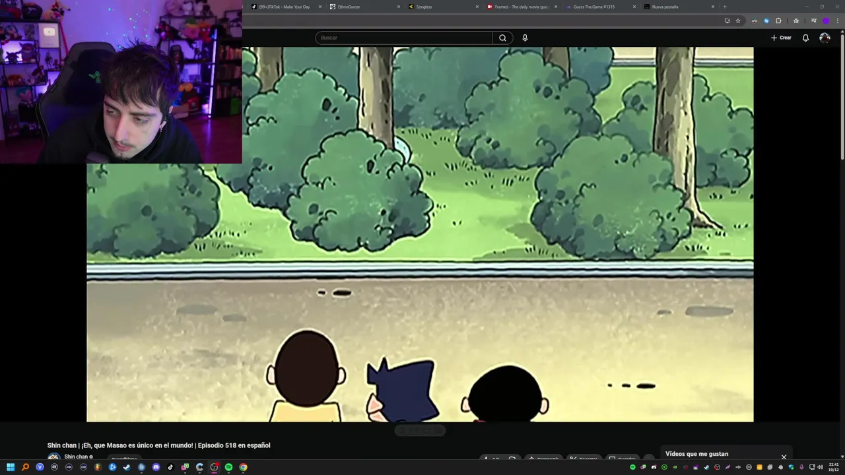The image size is (845, 475).
Task: Open the Chrome extensions puzzle icon
Action: [x=778, y=20]
